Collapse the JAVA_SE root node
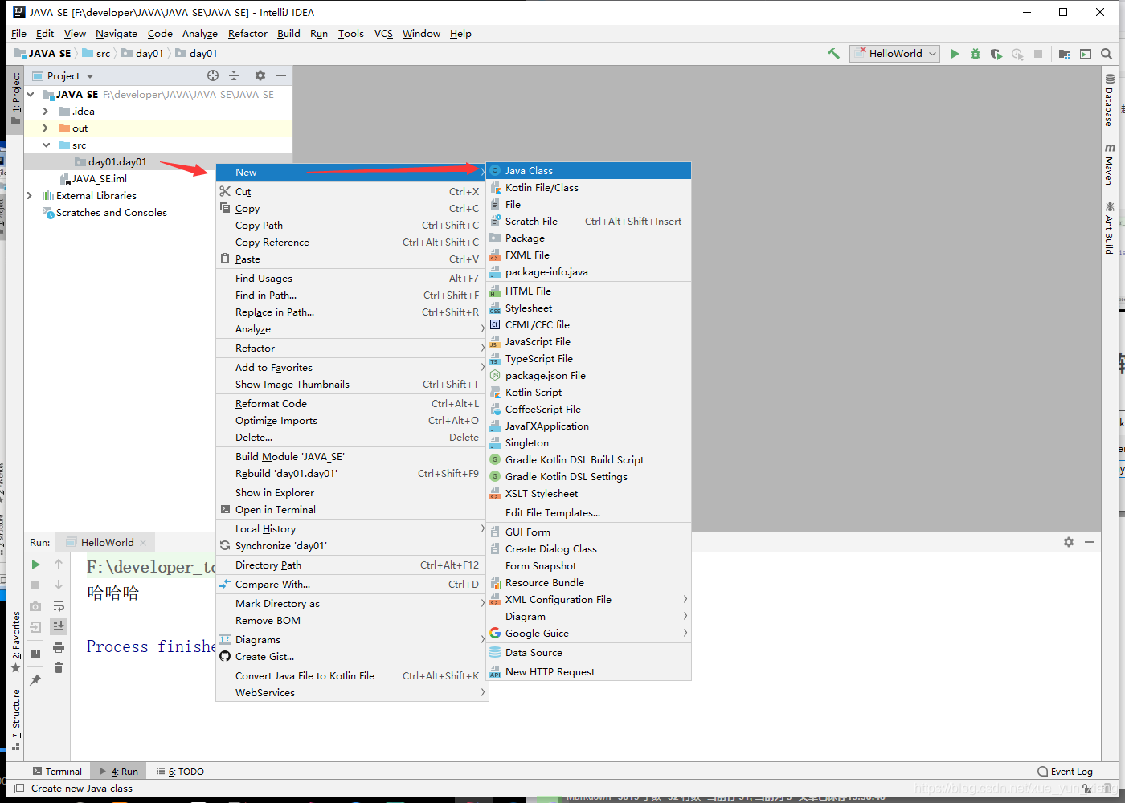 (x=31, y=95)
